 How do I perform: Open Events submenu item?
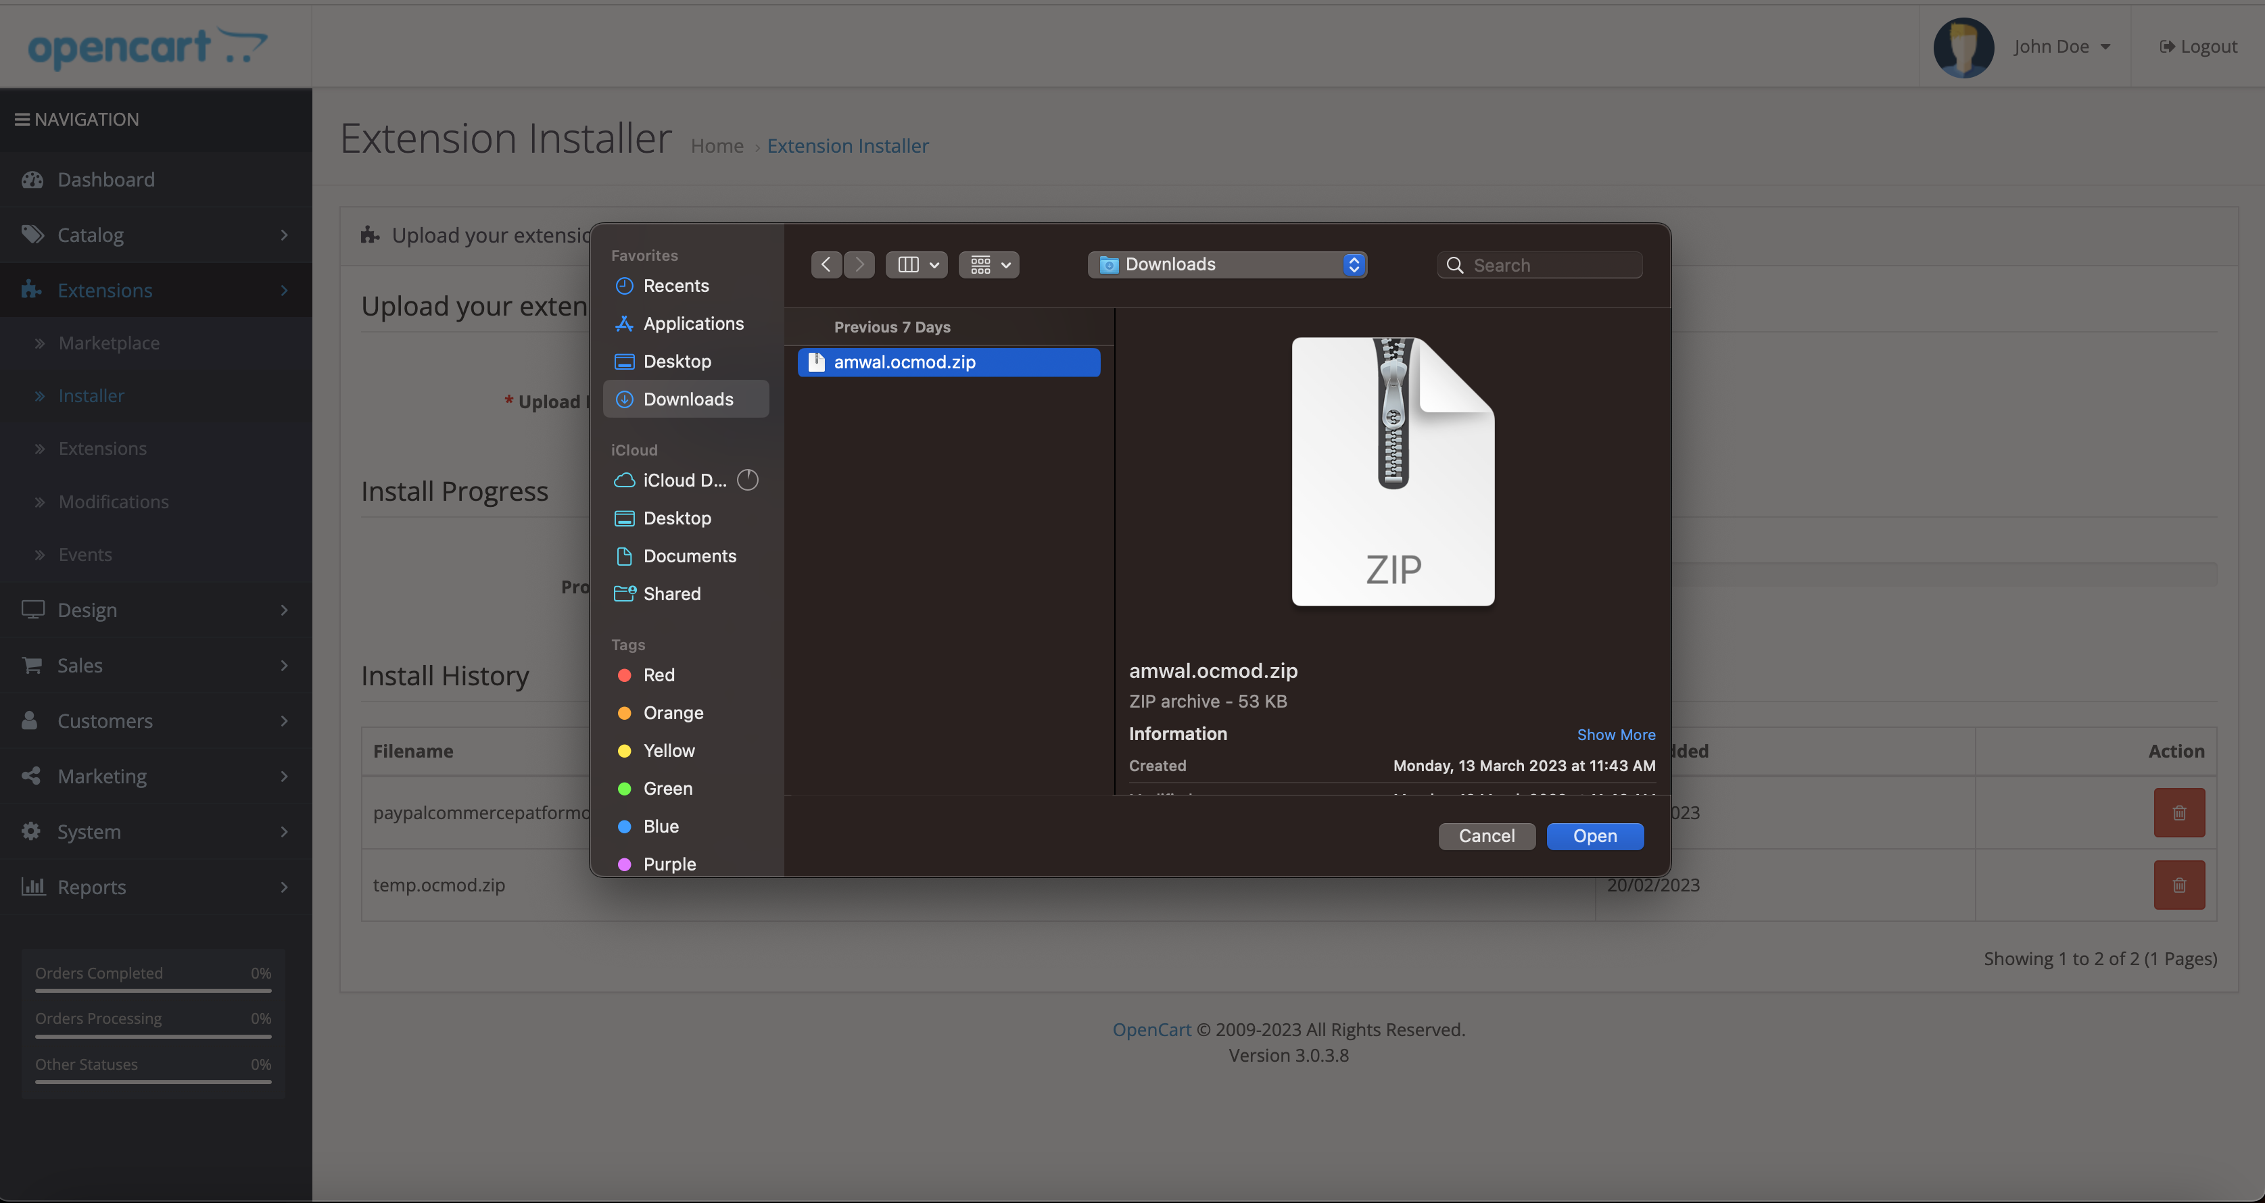(x=156, y=554)
